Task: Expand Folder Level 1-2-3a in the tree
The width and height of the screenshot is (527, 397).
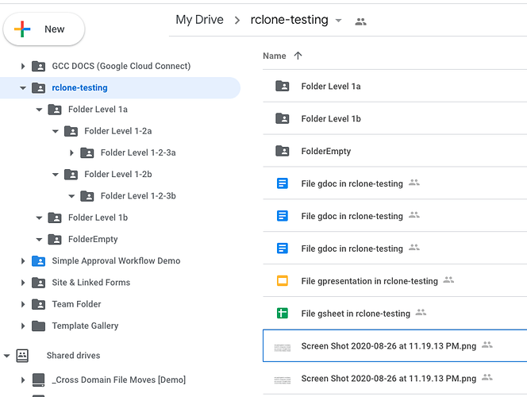Action: 71,152
